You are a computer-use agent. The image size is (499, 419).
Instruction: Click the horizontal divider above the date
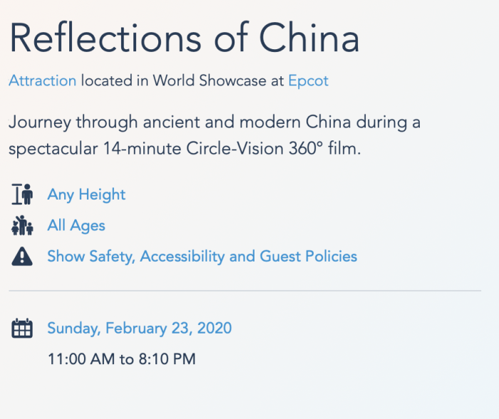coord(245,291)
